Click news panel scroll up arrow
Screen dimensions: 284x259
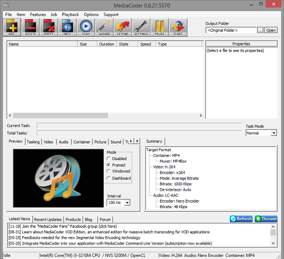273,226
